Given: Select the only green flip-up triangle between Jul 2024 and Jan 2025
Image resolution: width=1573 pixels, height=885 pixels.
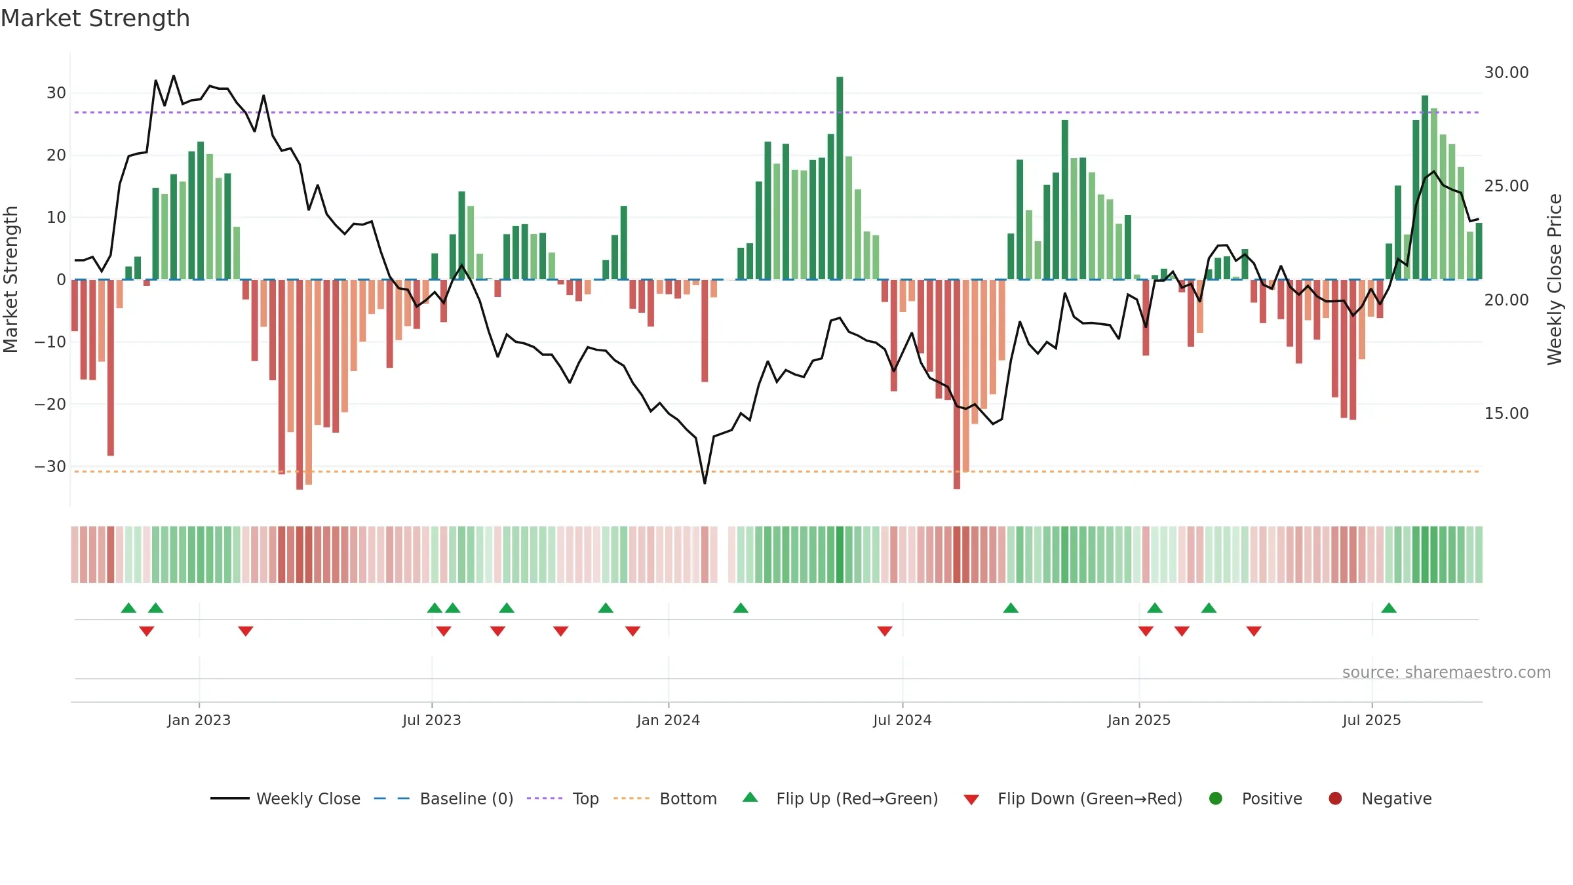Looking at the screenshot, I should (x=1011, y=608).
